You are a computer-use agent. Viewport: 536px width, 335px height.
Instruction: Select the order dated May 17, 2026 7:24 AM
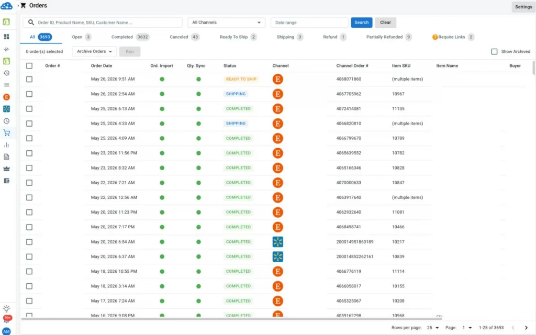(x=29, y=301)
